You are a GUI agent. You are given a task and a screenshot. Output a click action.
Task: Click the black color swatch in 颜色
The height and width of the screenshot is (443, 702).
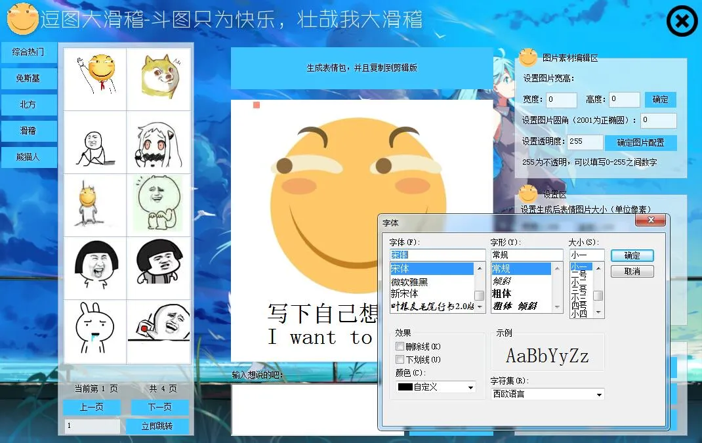405,387
